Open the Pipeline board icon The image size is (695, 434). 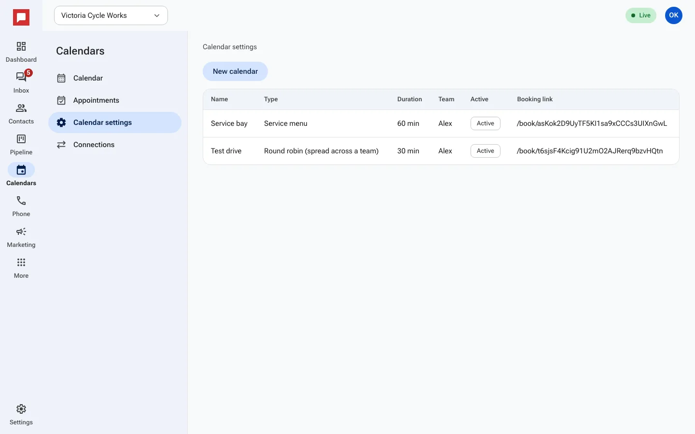pos(21,145)
